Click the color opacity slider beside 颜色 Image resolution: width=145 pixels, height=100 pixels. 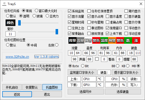(38, 23)
